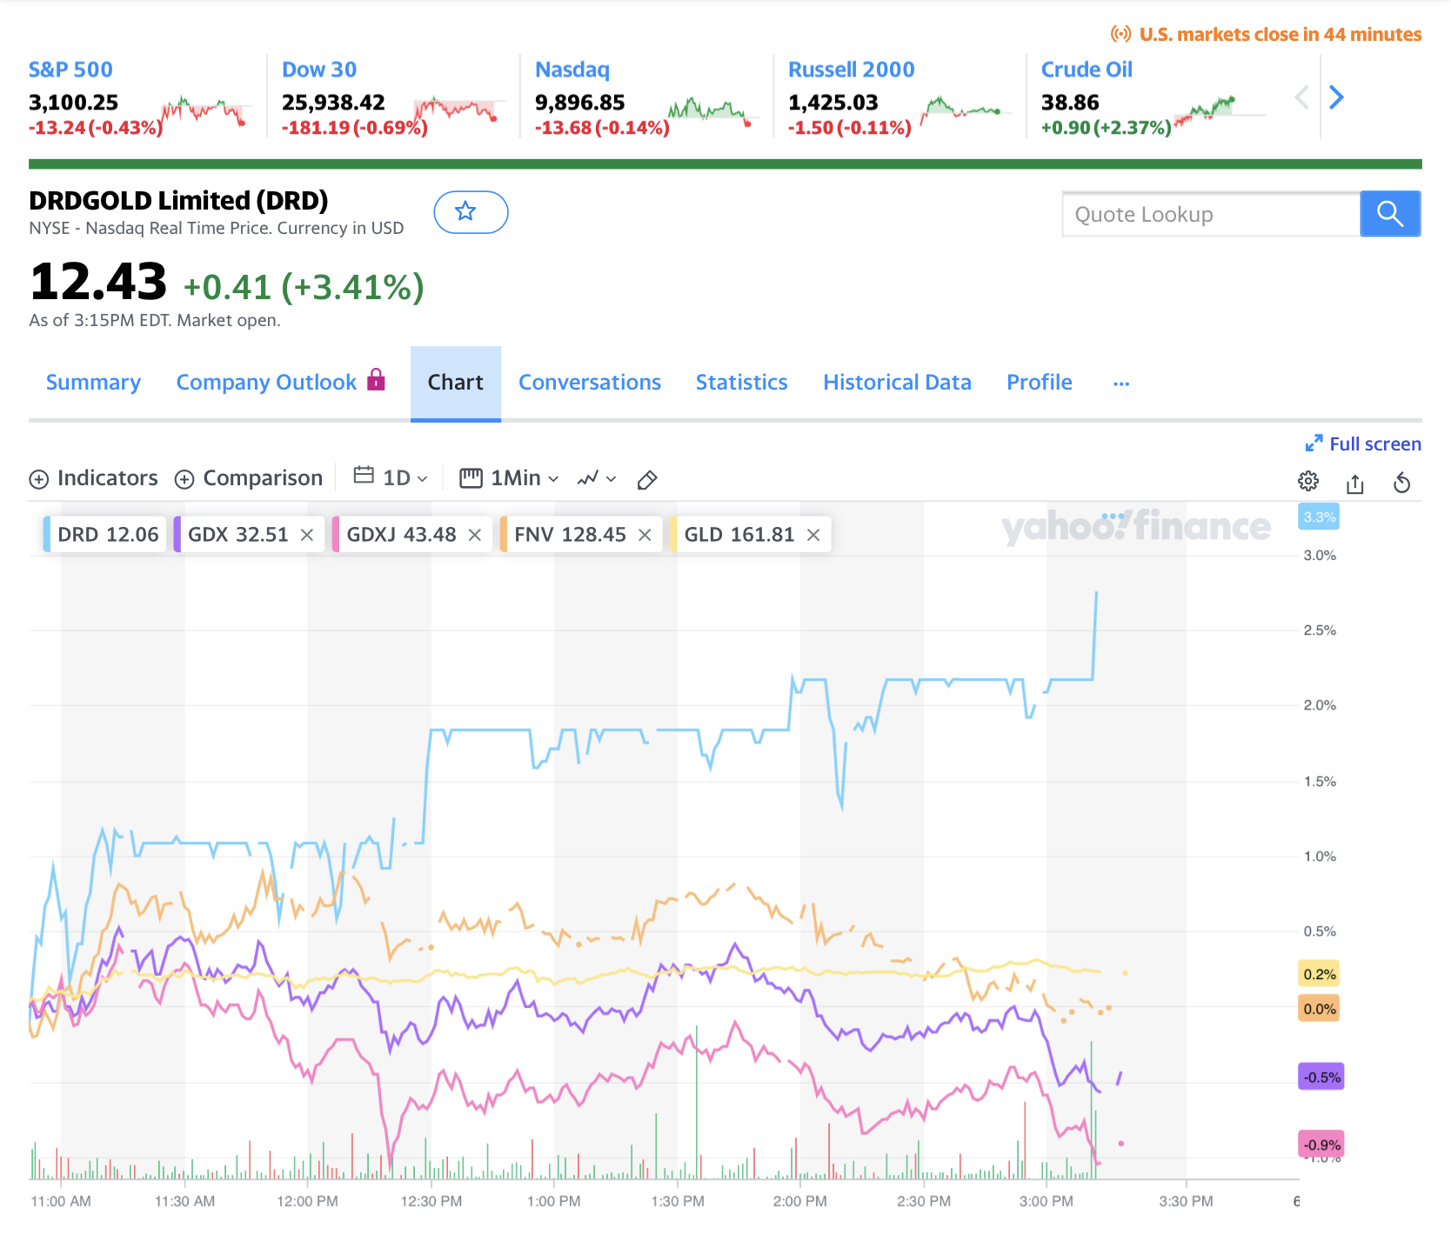This screenshot has width=1451, height=1234.
Task: Select the pencil draw tool
Action: click(646, 480)
